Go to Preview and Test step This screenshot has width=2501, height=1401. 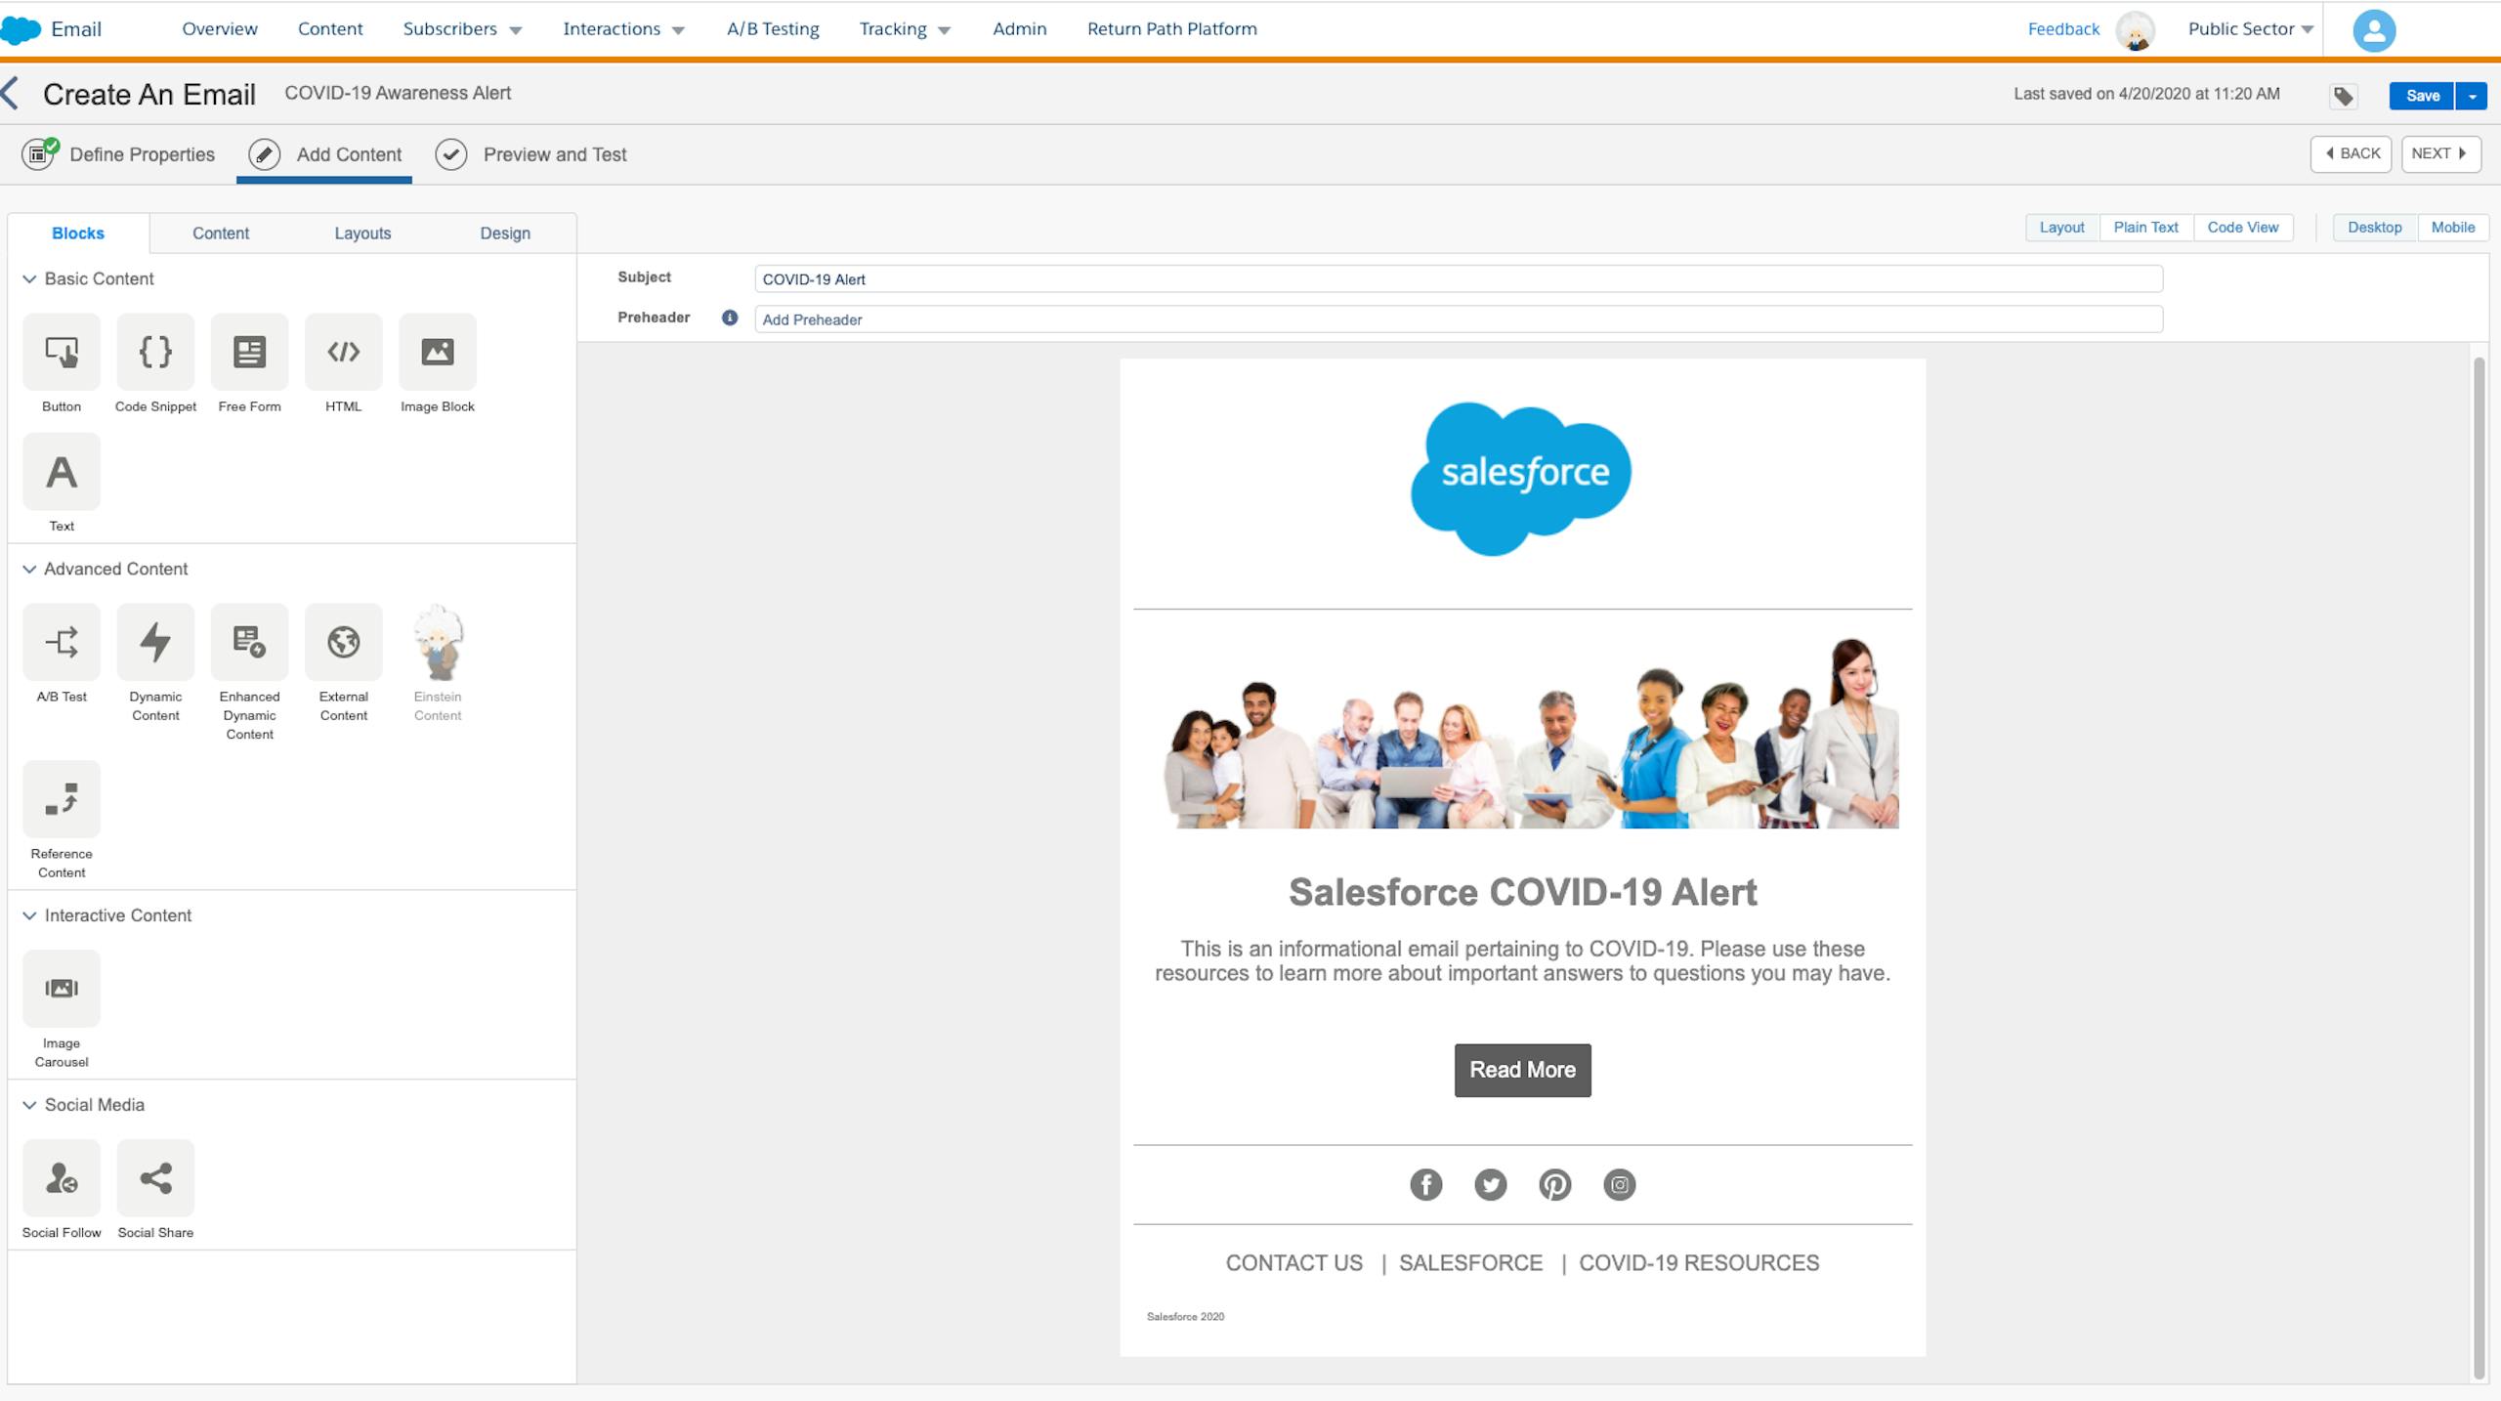531,154
